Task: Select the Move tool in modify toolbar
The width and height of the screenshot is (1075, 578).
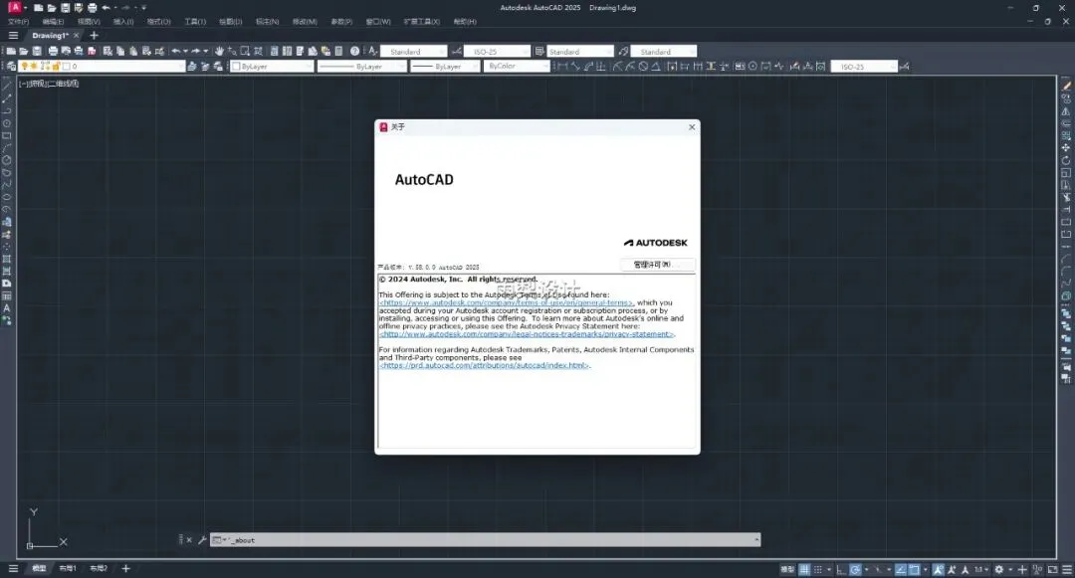Action: (1066, 148)
